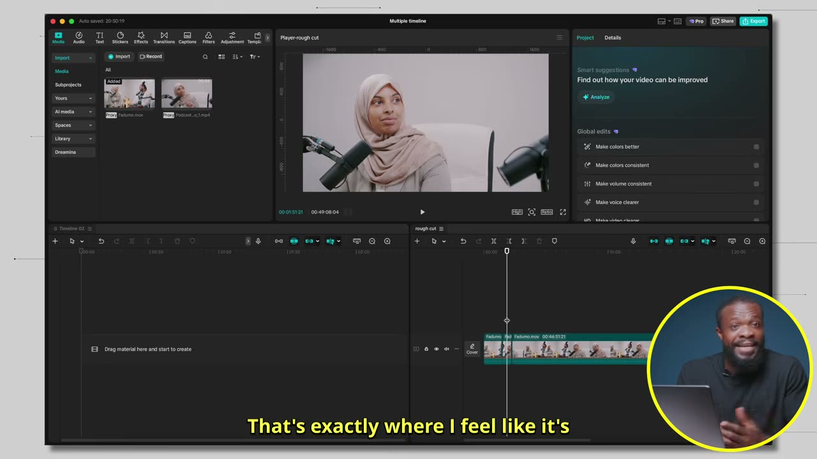This screenshot has height=459, width=817.
Task: Click the Export button
Action: [754, 21]
